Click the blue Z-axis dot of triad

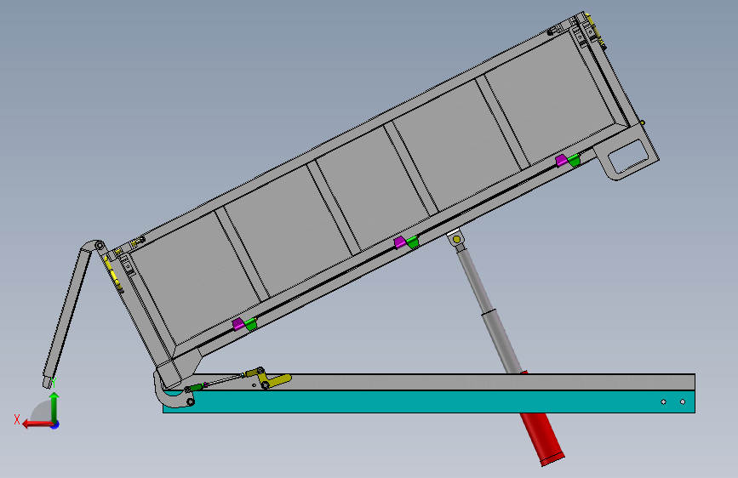(55, 424)
